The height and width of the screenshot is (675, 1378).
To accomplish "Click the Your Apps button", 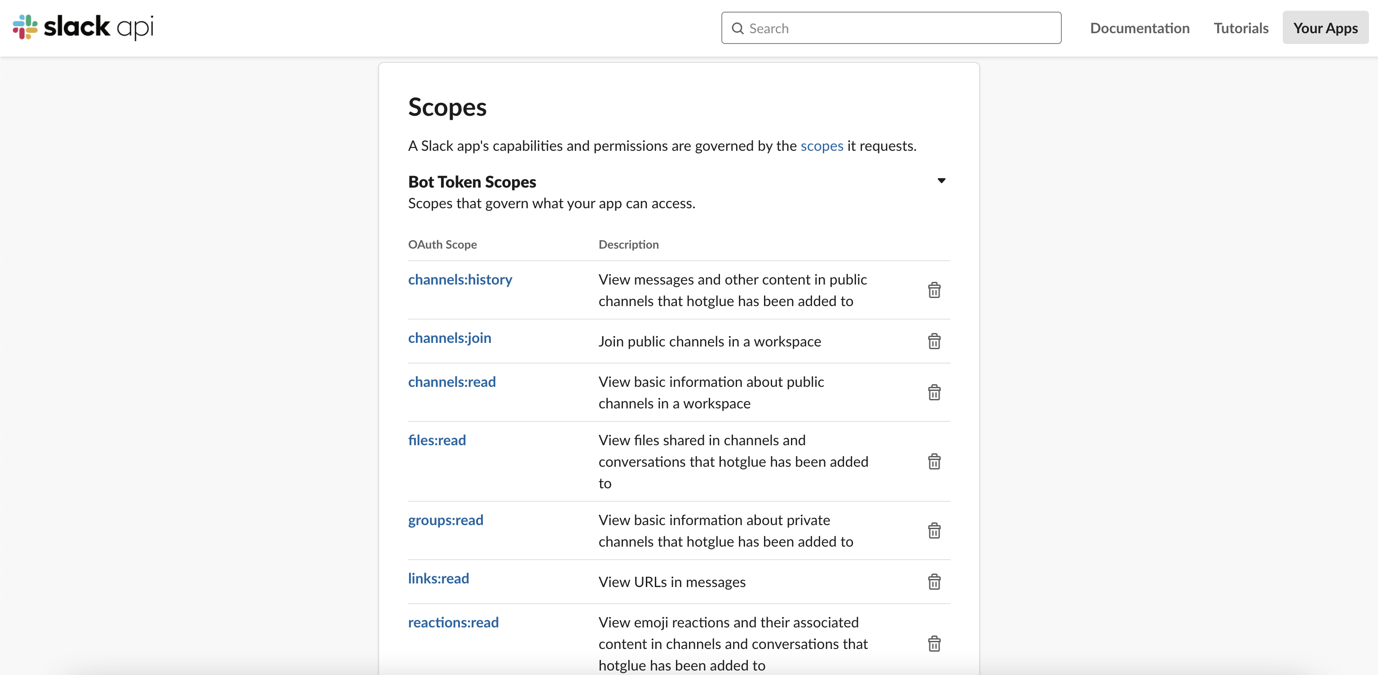I will 1325,28.
